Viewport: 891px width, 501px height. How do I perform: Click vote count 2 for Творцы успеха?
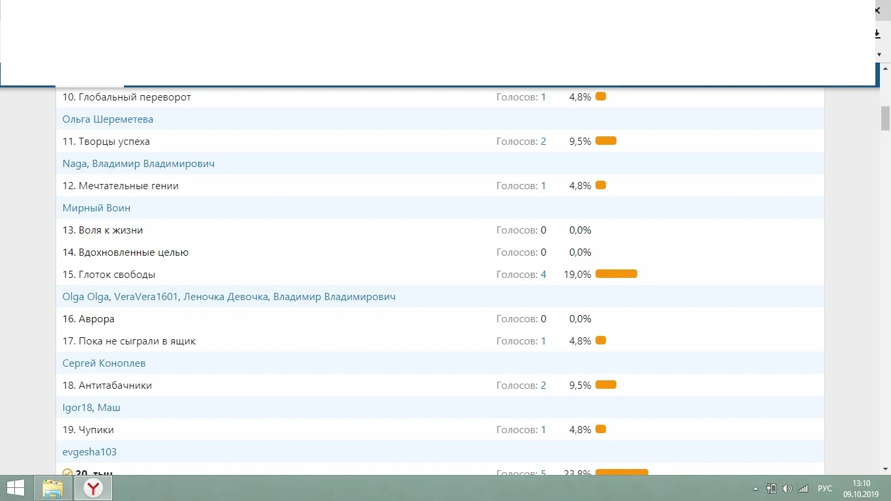543,142
